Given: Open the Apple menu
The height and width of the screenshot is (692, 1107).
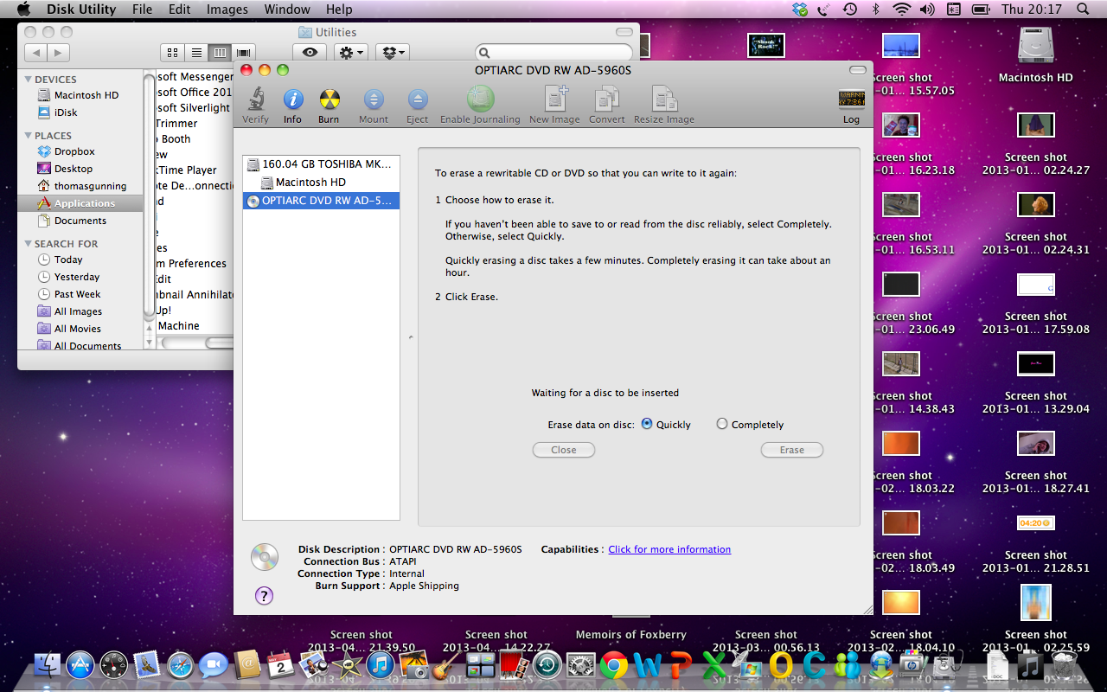Looking at the screenshot, I should pos(23,10).
